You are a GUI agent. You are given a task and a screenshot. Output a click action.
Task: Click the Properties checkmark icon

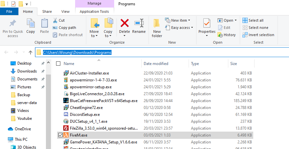tap(207, 23)
